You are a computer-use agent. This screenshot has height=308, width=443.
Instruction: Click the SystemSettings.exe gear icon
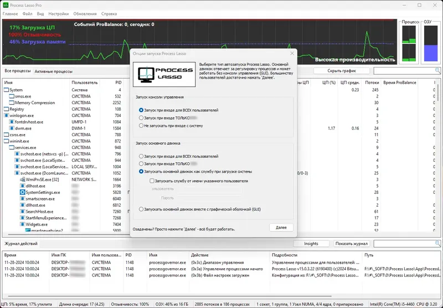23,192
